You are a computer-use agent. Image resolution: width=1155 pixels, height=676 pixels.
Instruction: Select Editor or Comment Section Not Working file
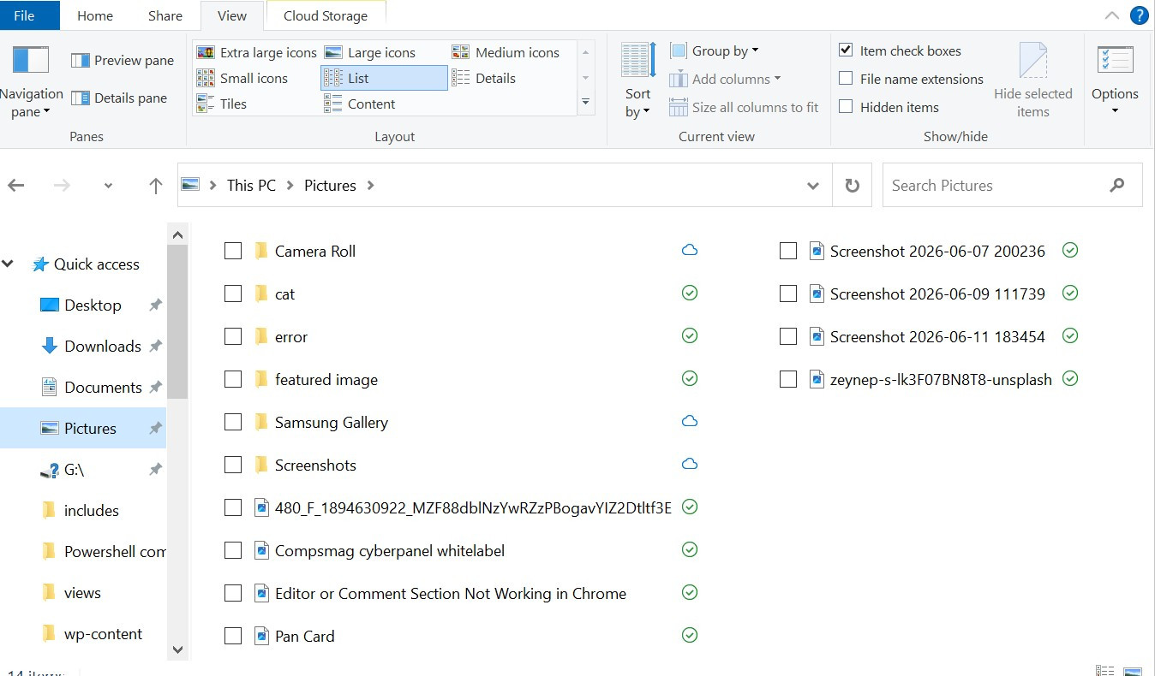click(451, 593)
